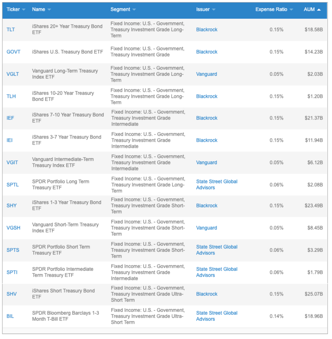Open the VGIT ticker link
The width and height of the screenshot is (332, 339).
coord(12,163)
